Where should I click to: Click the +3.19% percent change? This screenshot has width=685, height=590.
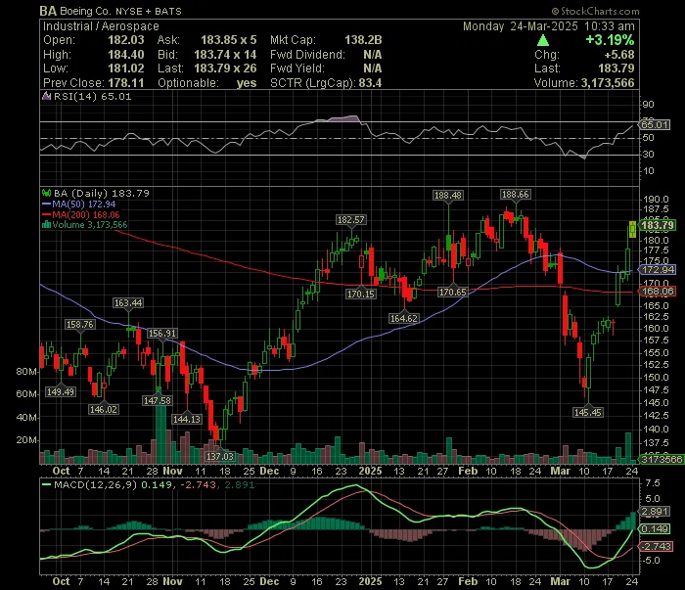[x=610, y=40]
